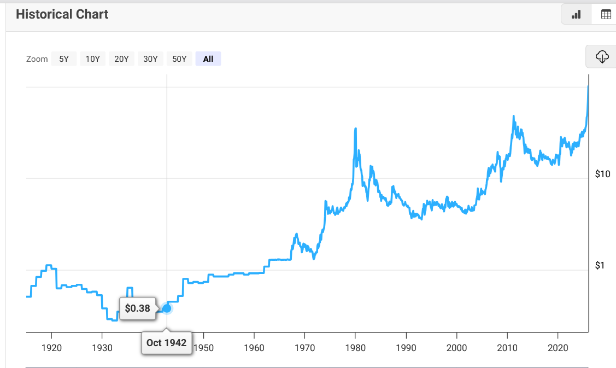616x368 pixels.
Task: Click the 1980 x-axis label
Action: (355, 347)
